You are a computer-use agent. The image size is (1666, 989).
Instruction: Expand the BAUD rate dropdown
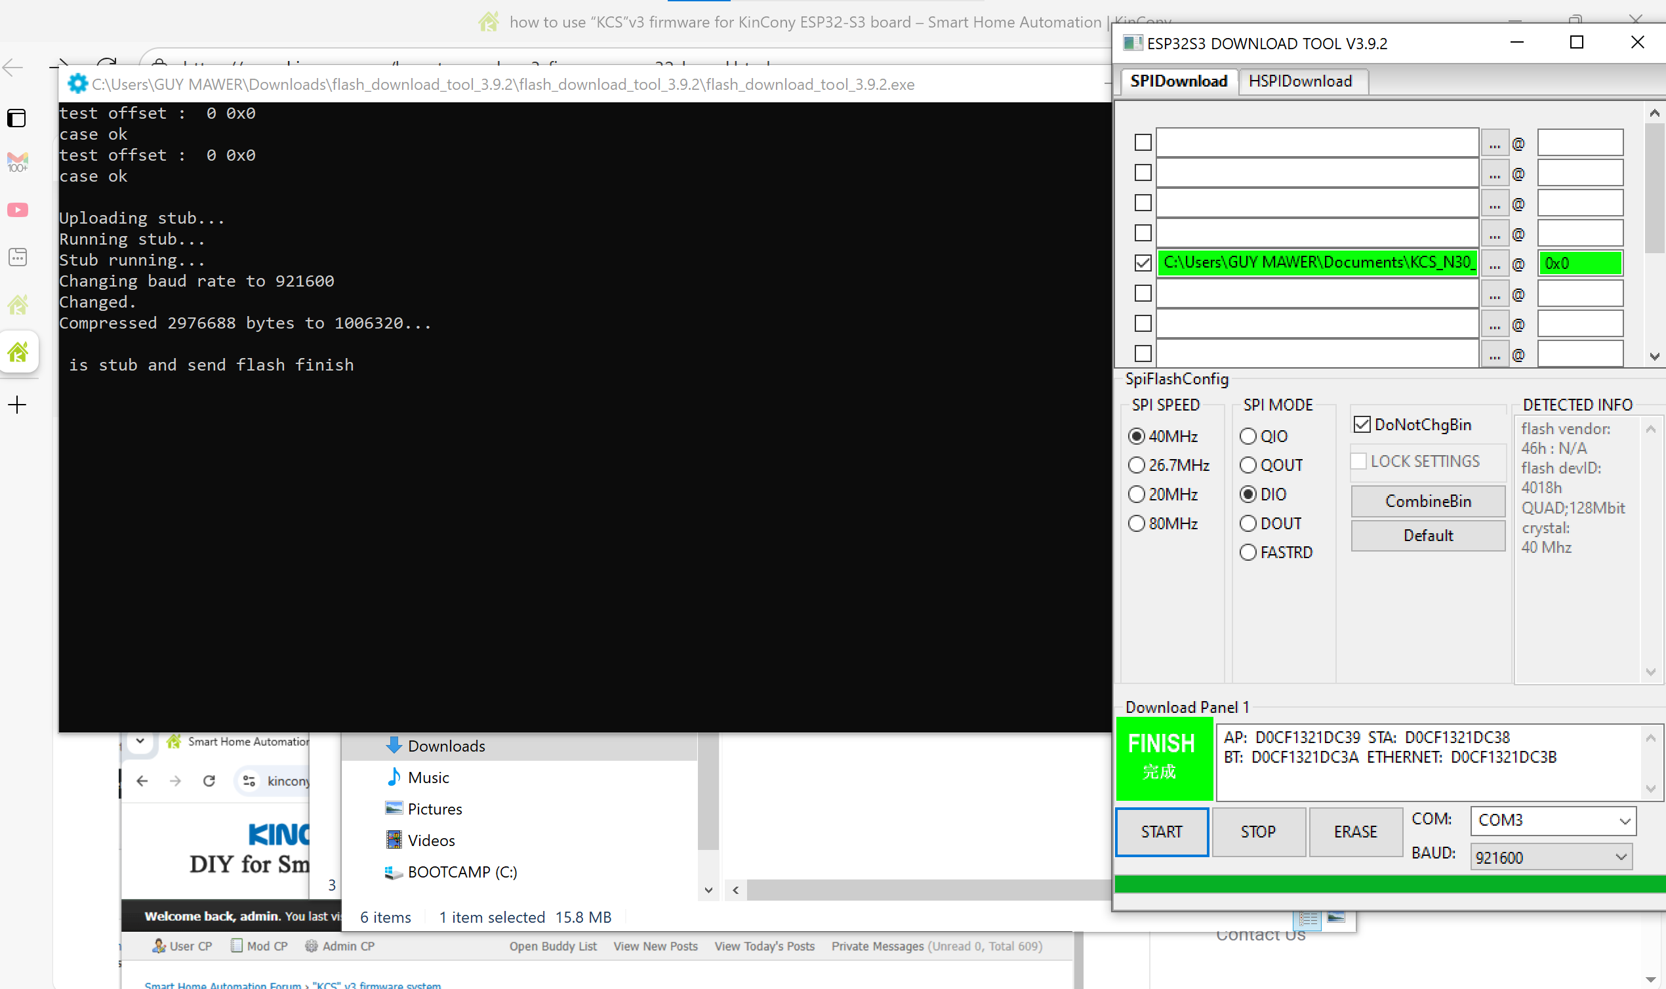click(1551, 857)
